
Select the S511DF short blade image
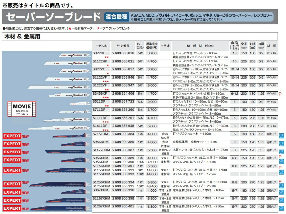point(80,104)
